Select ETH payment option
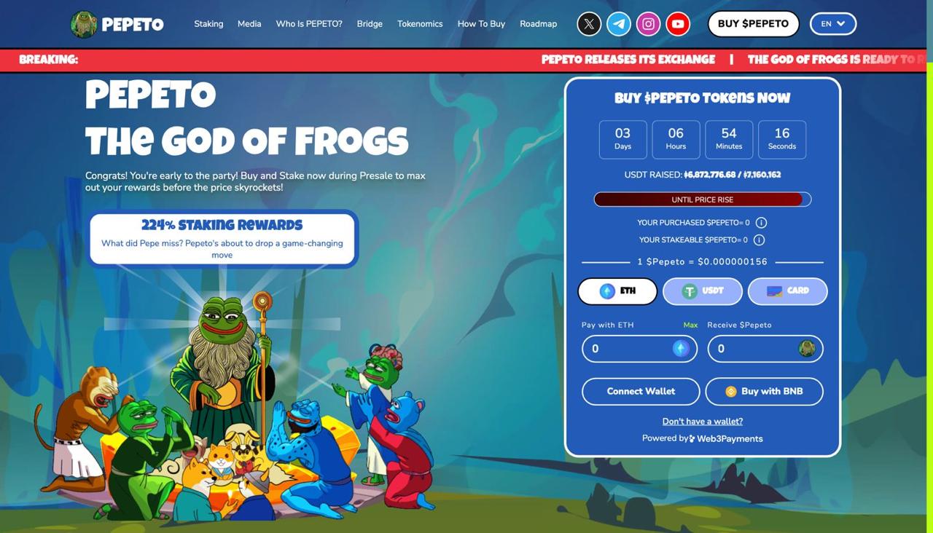This screenshot has width=933, height=533. click(617, 291)
